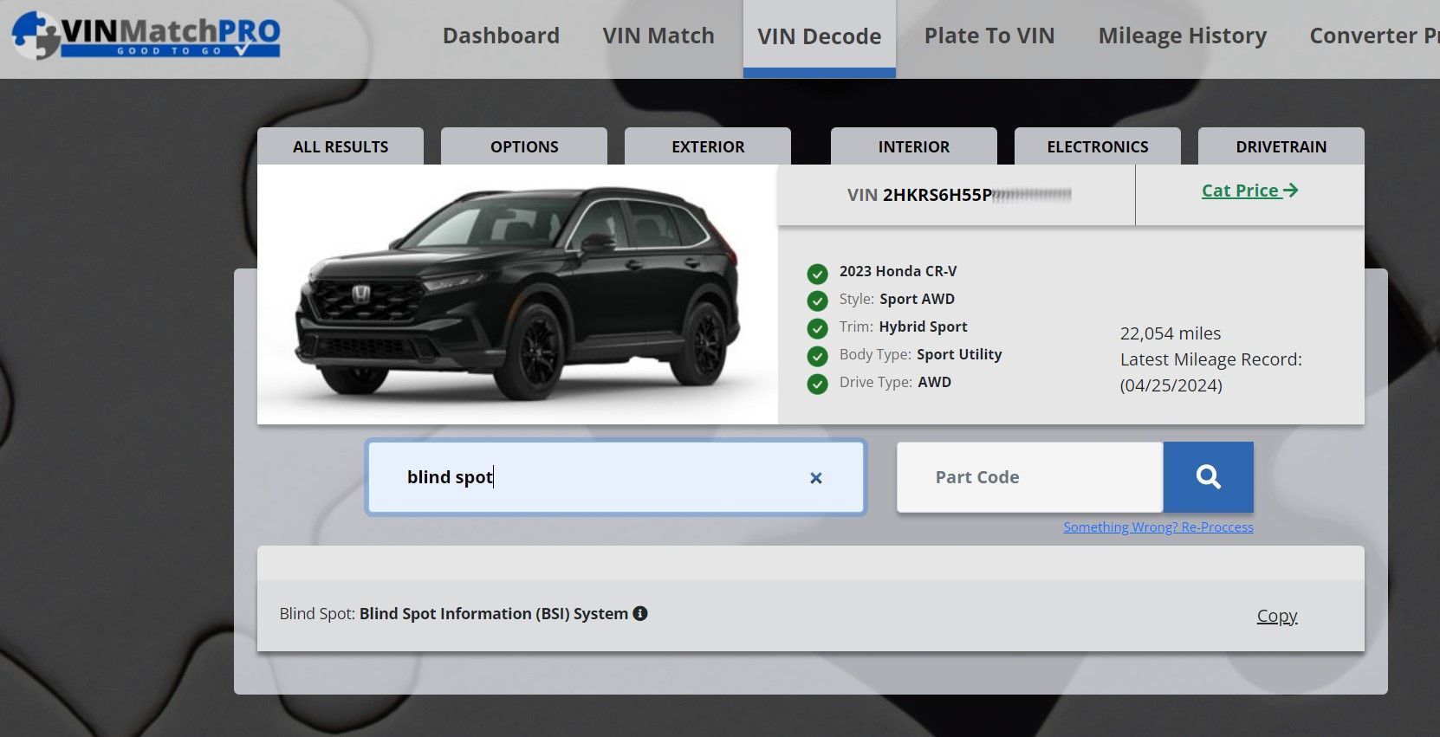Image resolution: width=1440 pixels, height=737 pixels.
Task: Click the Sport Utility body type value
Action: (x=959, y=354)
